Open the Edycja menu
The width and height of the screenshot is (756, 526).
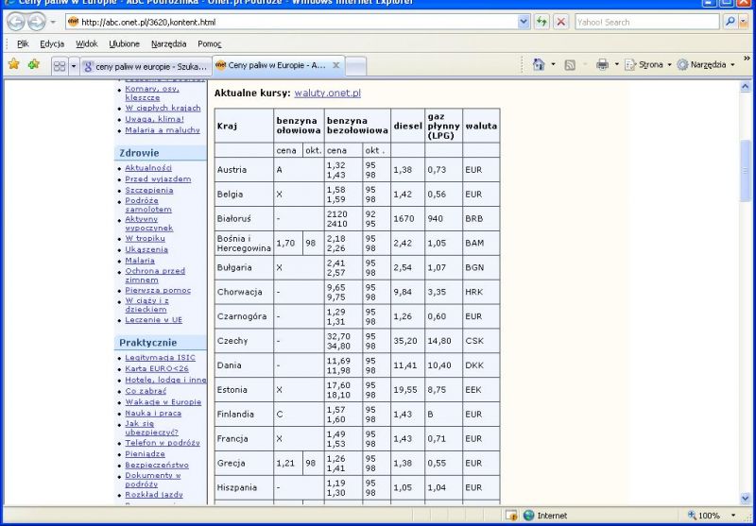coord(52,43)
